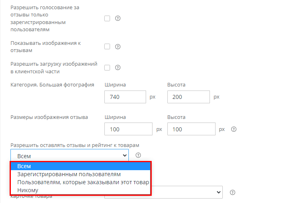Focus category photo width field with 740
Screen dimensions: 297x203
pyautogui.click(x=125, y=97)
